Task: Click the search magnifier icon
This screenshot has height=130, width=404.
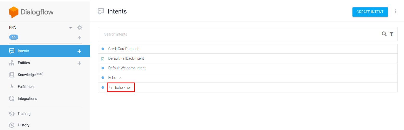Action: point(384,34)
